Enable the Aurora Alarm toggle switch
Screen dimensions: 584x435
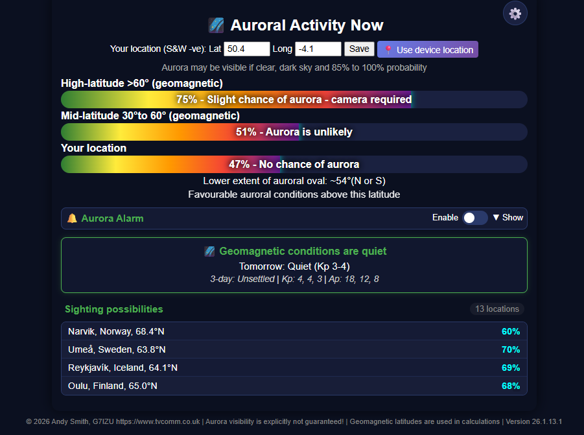(475, 218)
